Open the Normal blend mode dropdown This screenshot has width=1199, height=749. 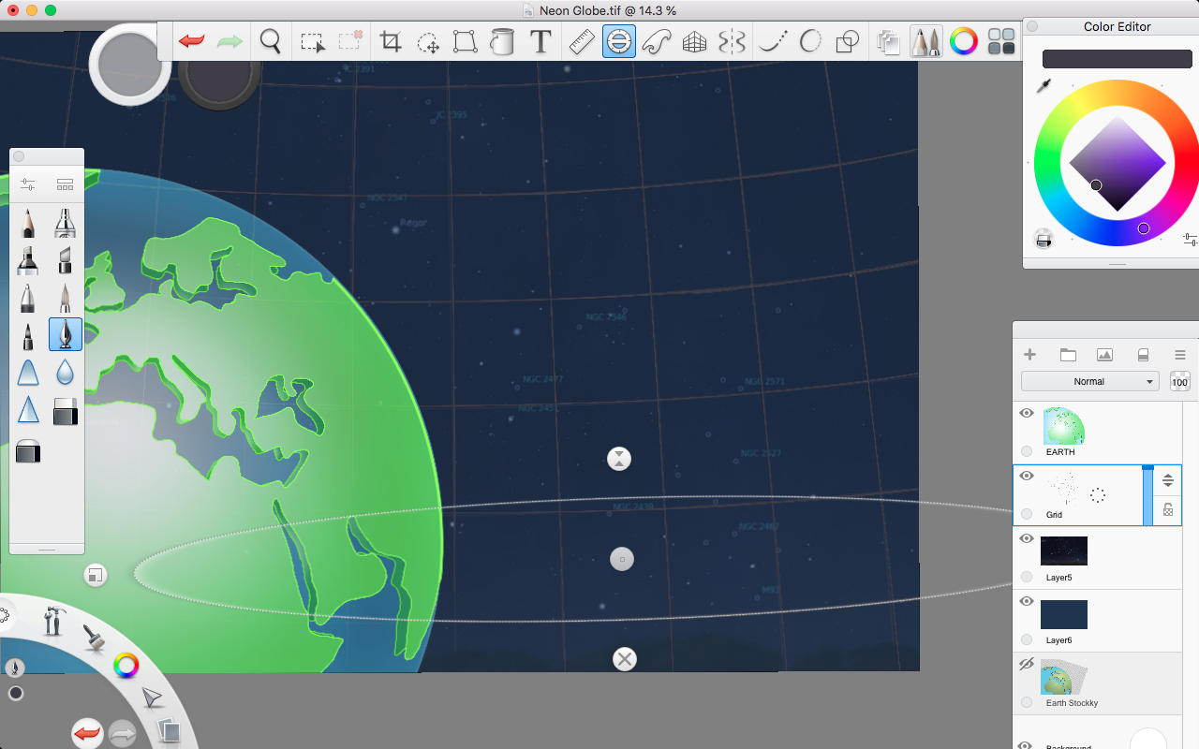(x=1089, y=381)
